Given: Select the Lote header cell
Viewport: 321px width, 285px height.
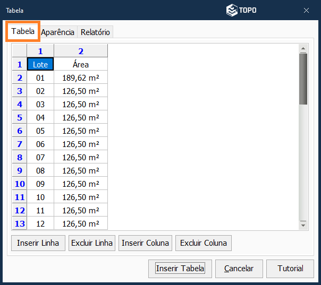Looking at the screenshot, I should (x=40, y=64).
